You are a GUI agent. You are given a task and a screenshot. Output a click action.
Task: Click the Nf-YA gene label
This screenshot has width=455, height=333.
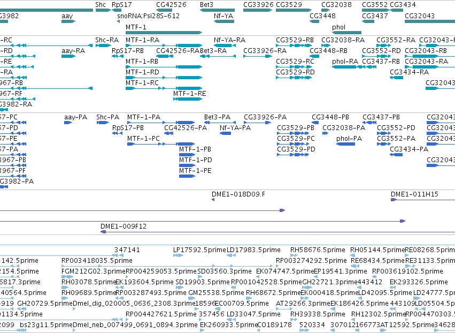click(x=223, y=16)
